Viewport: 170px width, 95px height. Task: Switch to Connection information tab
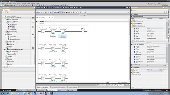[58, 87]
